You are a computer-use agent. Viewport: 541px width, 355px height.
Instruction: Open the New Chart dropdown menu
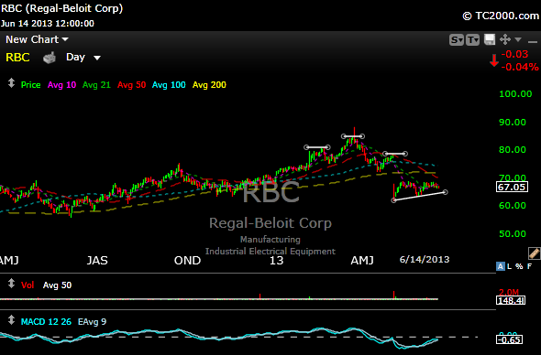click(37, 39)
